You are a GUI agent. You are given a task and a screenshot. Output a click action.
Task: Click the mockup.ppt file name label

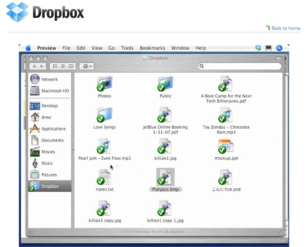tap(226, 158)
